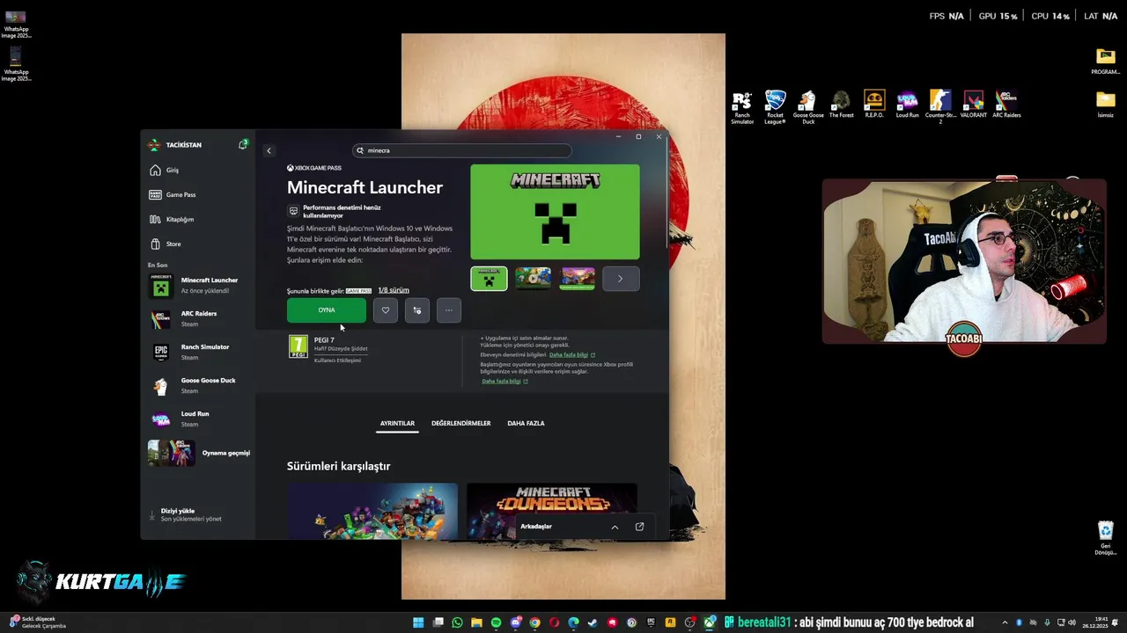Open Spotify from the taskbar
1127x633 pixels.
(x=496, y=622)
